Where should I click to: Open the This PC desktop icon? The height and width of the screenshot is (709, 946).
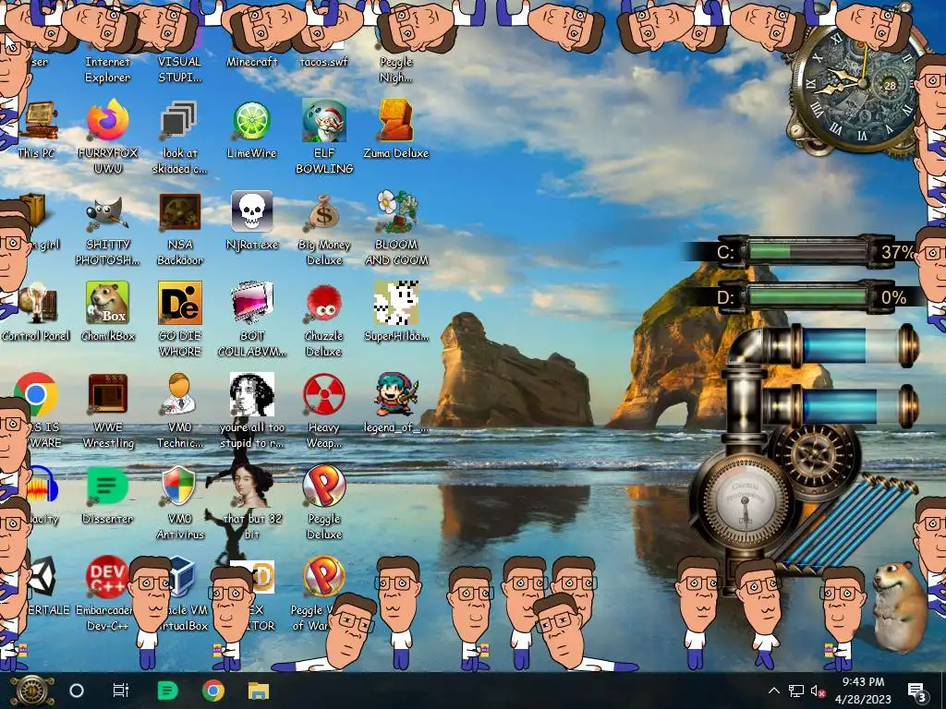(x=40, y=121)
